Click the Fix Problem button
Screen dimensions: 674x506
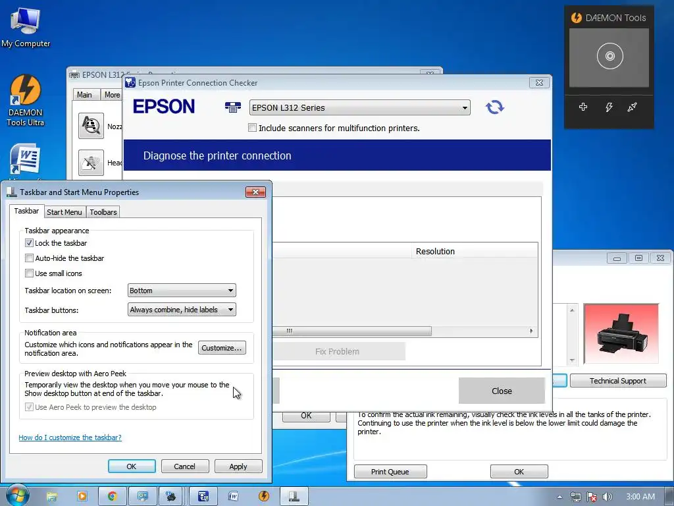pos(338,352)
